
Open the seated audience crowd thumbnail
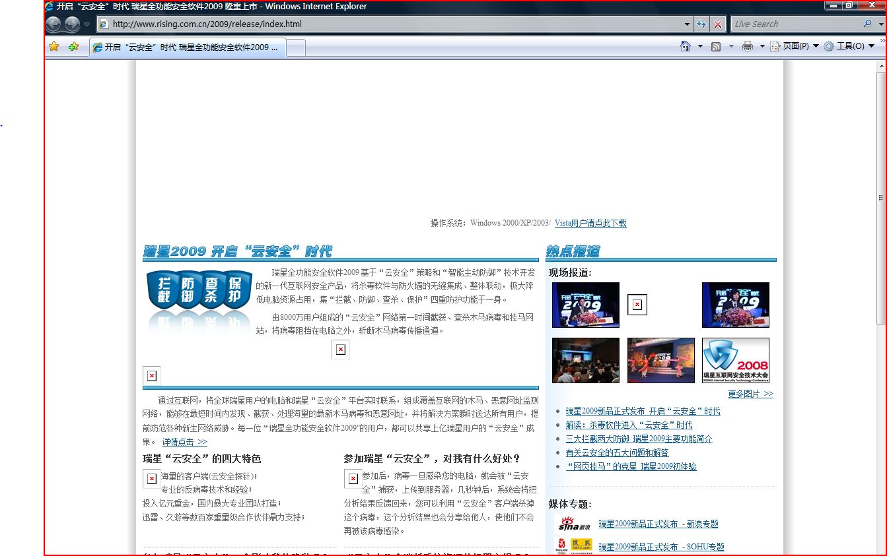pos(585,360)
